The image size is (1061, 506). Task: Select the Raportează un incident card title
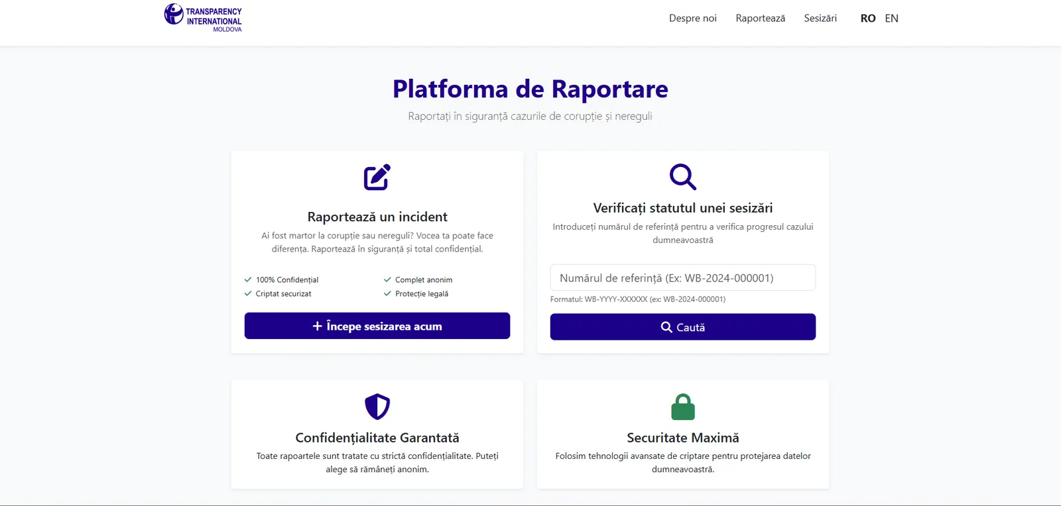(x=377, y=217)
